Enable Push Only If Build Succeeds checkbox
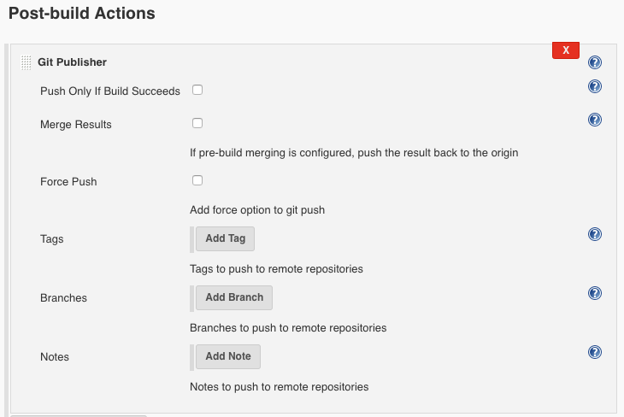Screen dimensions: 624x417 point(197,90)
